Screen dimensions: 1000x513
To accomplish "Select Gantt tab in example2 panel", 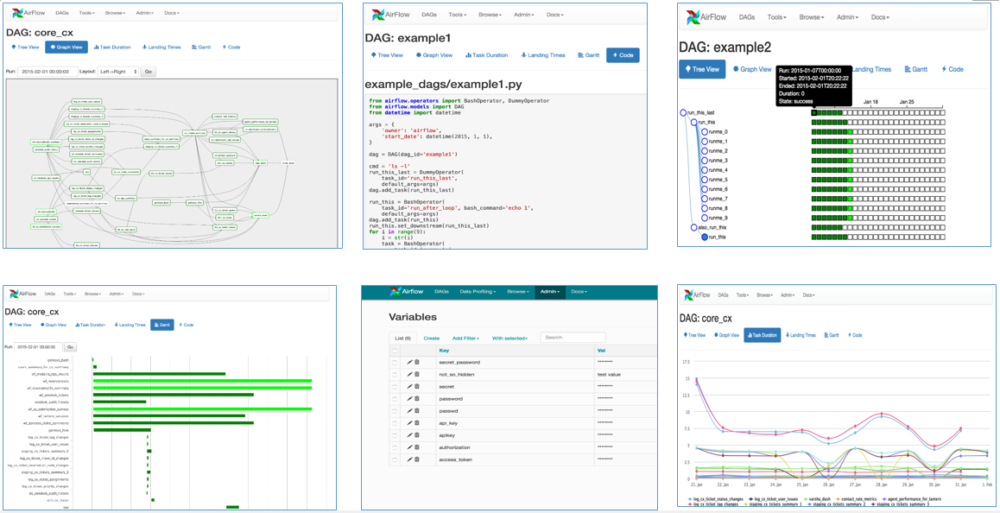I will pos(916,69).
